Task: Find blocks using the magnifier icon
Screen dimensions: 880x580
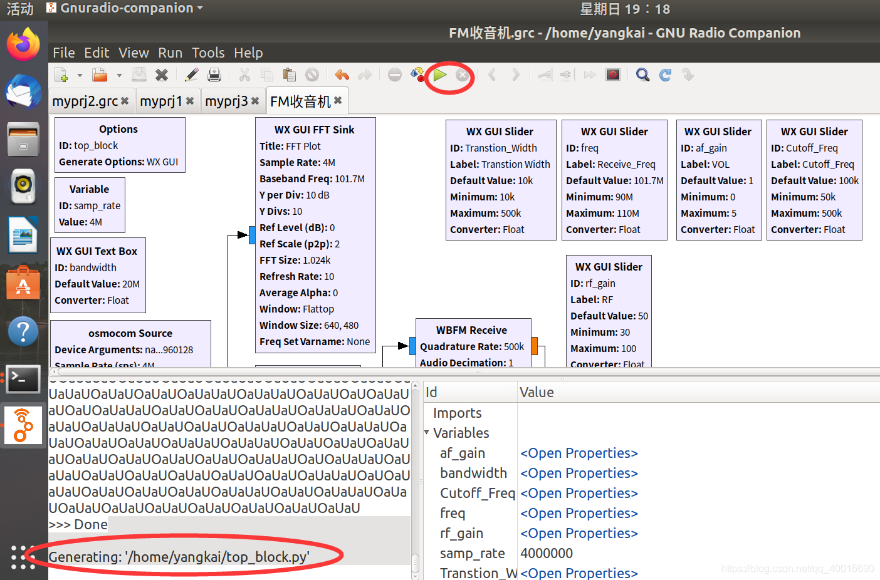Action: [x=643, y=75]
